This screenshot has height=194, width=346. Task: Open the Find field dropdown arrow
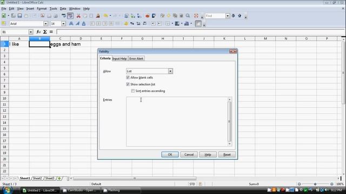point(228,16)
